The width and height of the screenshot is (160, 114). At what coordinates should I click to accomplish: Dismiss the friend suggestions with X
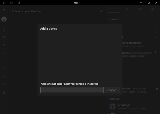pos(155,38)
